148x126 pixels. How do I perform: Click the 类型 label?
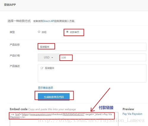pos(12,32)
